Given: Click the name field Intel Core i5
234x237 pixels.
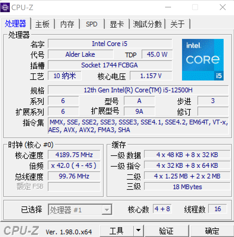Looking at the screenshot, I should point(110,44).
